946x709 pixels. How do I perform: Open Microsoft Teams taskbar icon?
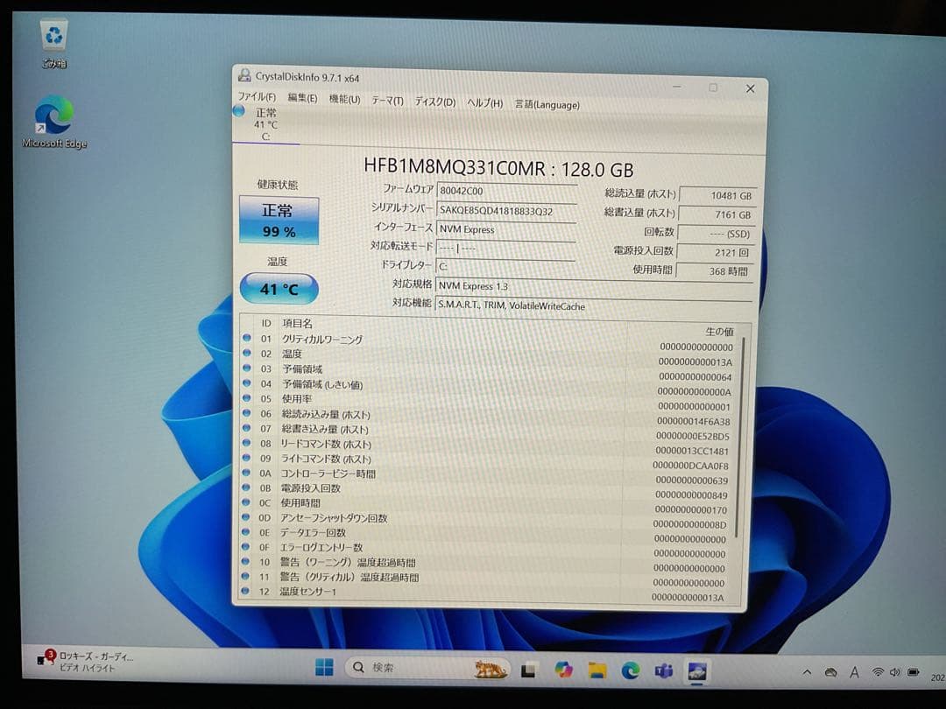(664, 671)
